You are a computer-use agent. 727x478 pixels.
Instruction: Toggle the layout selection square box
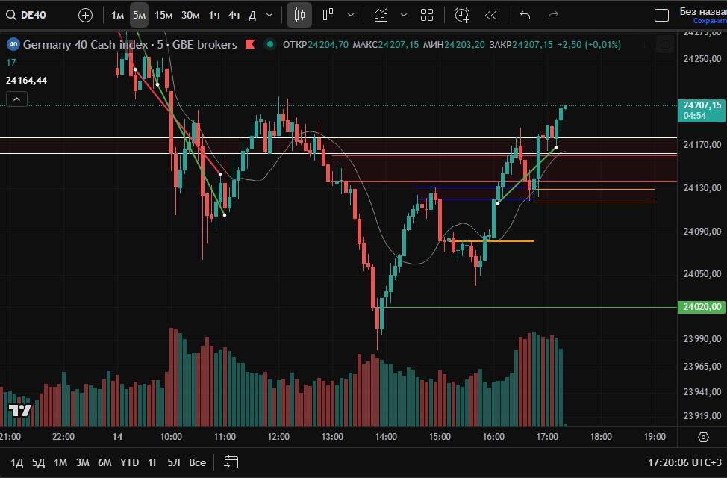point(661,15)
